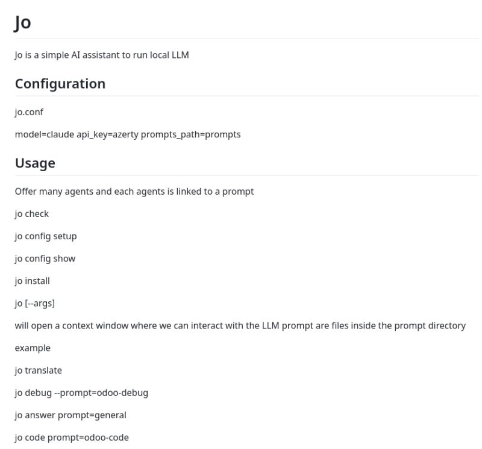Click the "Offer many agents" sentence
This screenshot has width=482, height=449.
[134, 192]
